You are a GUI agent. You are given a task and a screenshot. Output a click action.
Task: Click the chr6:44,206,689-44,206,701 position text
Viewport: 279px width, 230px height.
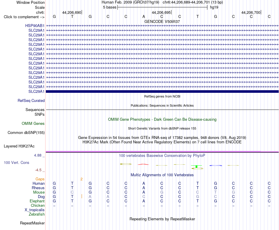[186, 2]
